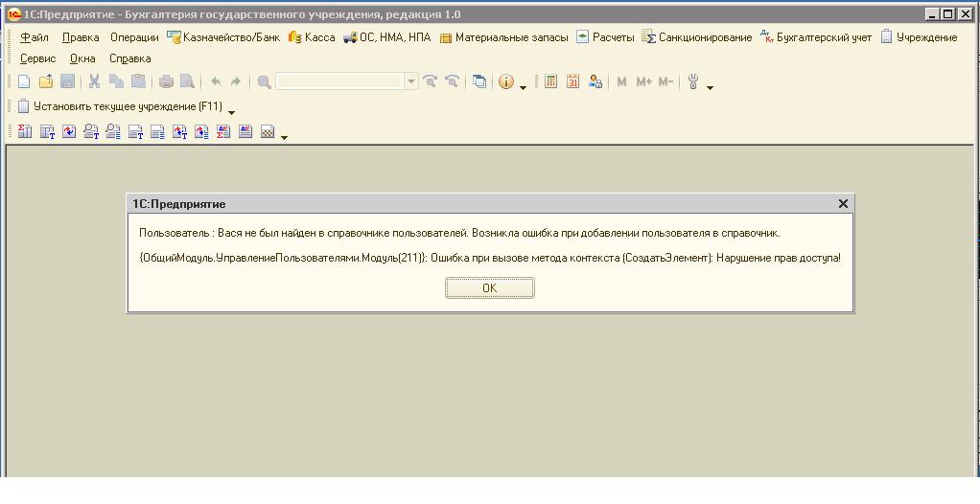Click the magnifier report icon with lines
This screenshot has height=504, width=980.
(x=113, y=131)
